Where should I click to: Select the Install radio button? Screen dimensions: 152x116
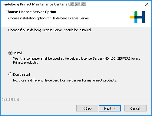tap(10, 53)
